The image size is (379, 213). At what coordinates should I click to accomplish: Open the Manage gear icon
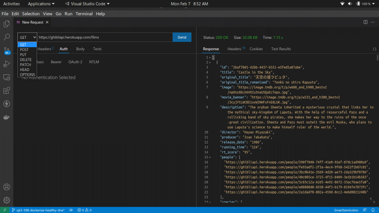click(7, 200)
